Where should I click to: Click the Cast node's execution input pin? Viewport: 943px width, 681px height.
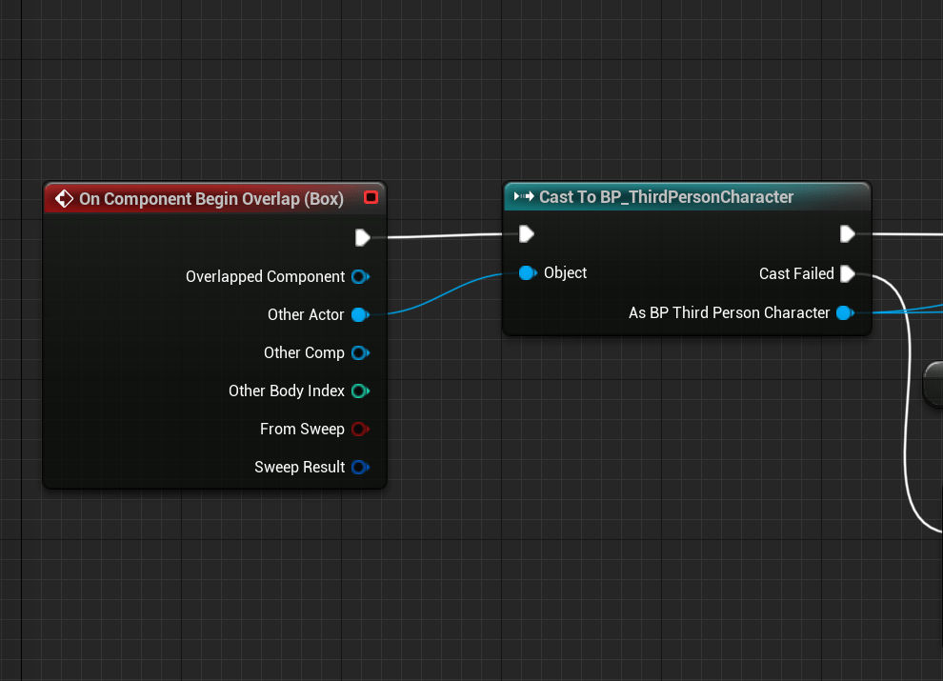coord(526,234)
